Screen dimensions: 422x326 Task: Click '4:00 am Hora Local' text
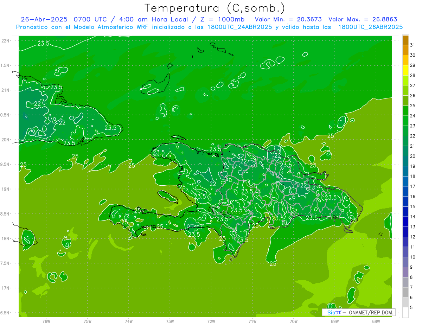[x=153, y=19]
